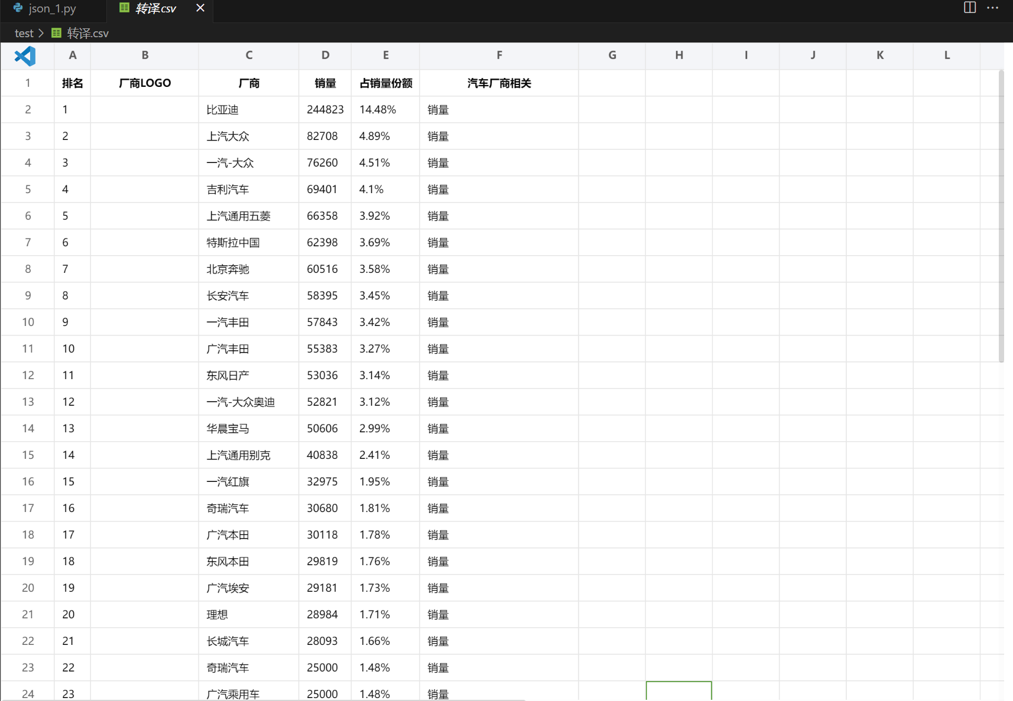Viewport: 1013px width, 701px height.
Task: Select the 14.48% share cell
Action: 385,110
